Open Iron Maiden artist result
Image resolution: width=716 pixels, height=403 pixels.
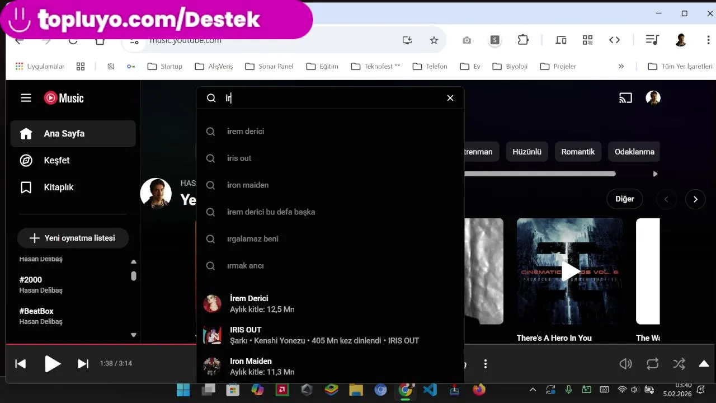click(x=330, y=366)
